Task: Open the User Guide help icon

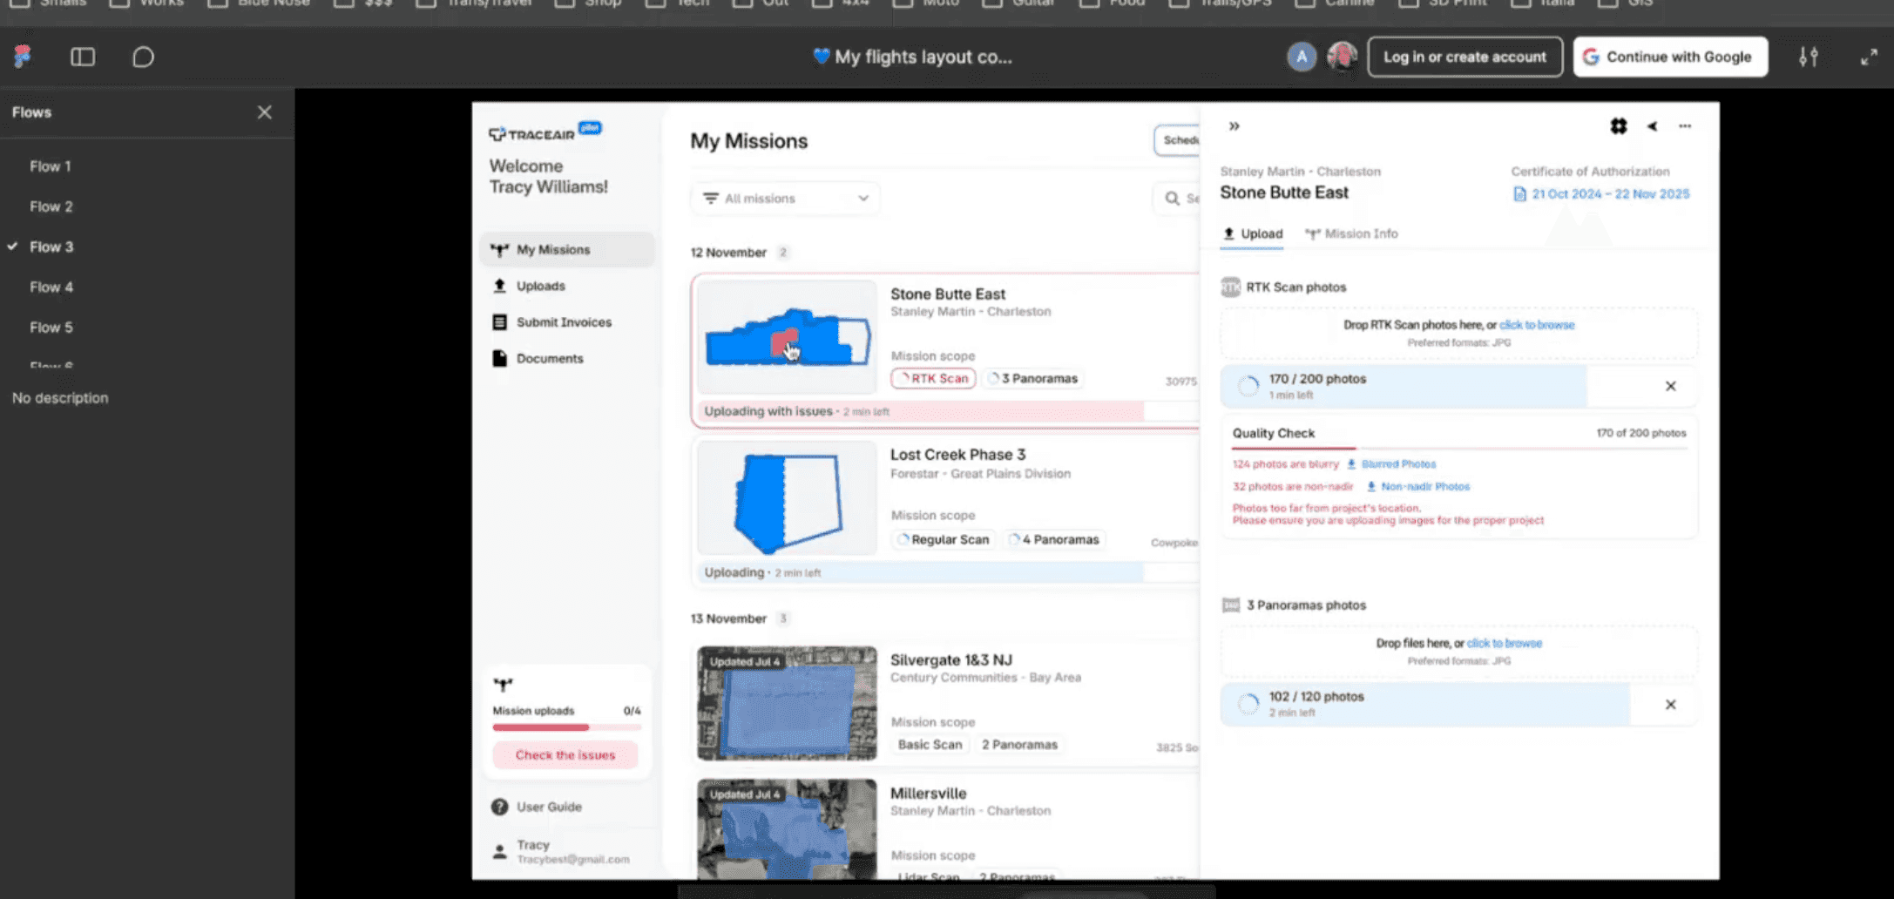Action: pyautogui.click(x=499, y=807)
